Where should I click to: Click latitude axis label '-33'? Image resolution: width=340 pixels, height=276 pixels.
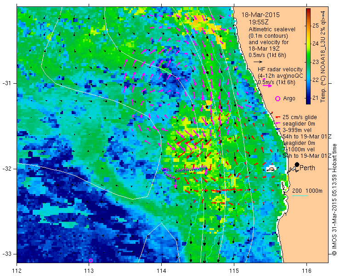click(6, 254)
